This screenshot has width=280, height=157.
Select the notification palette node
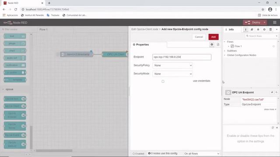coord(15,65)
